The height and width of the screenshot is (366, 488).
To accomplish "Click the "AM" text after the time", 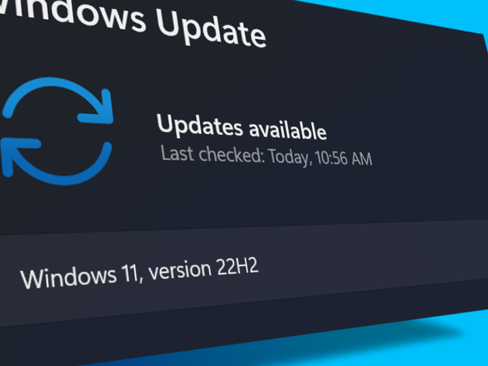I will coord(362,159).
